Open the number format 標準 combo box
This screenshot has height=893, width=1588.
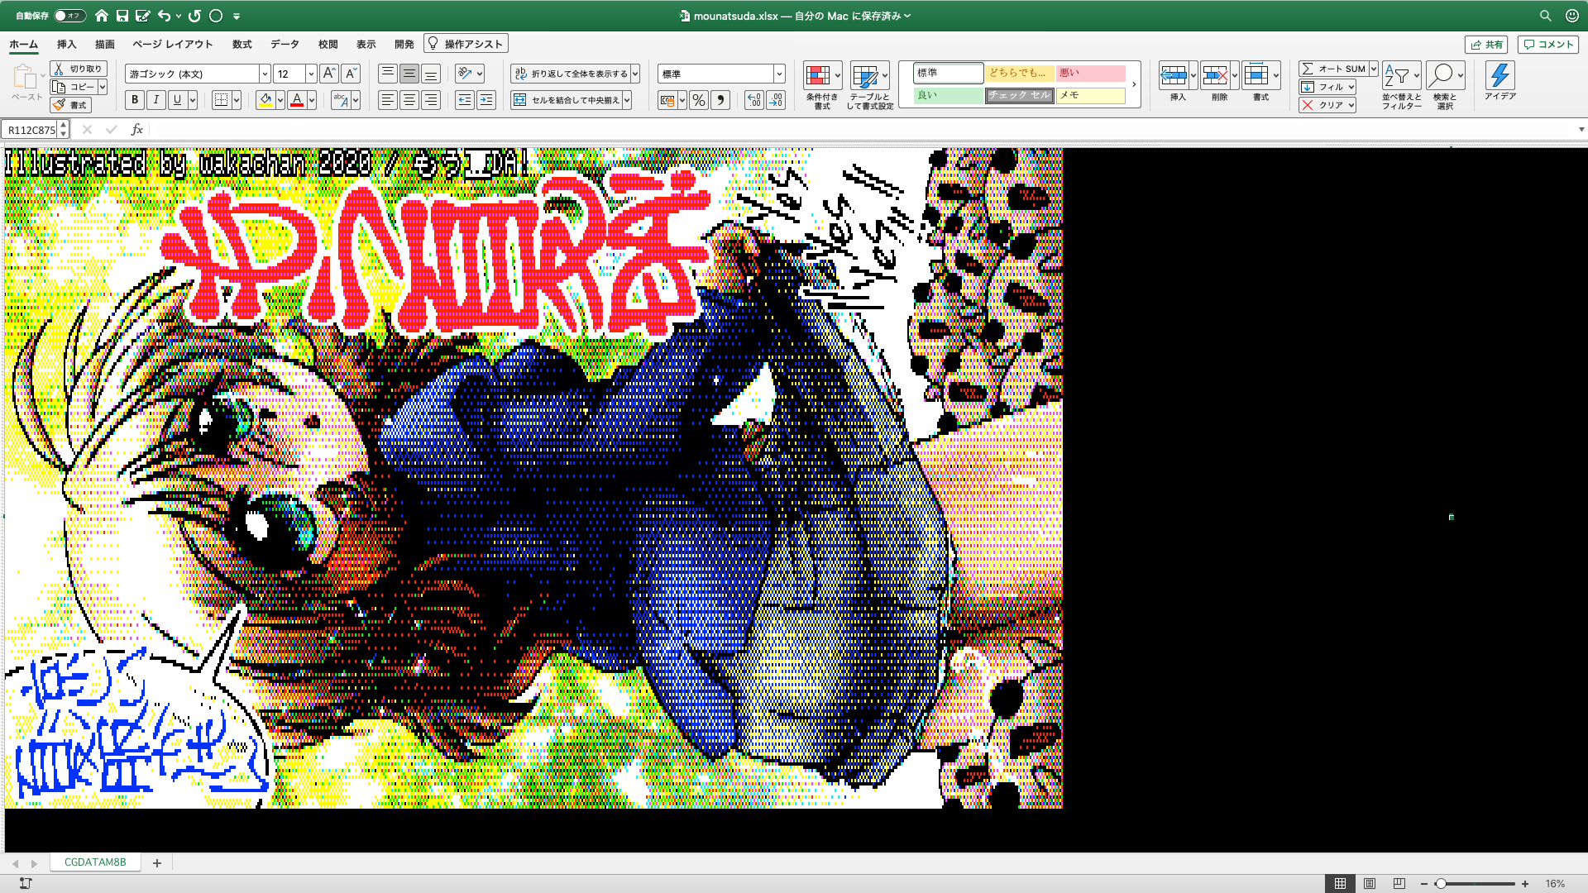721,74
